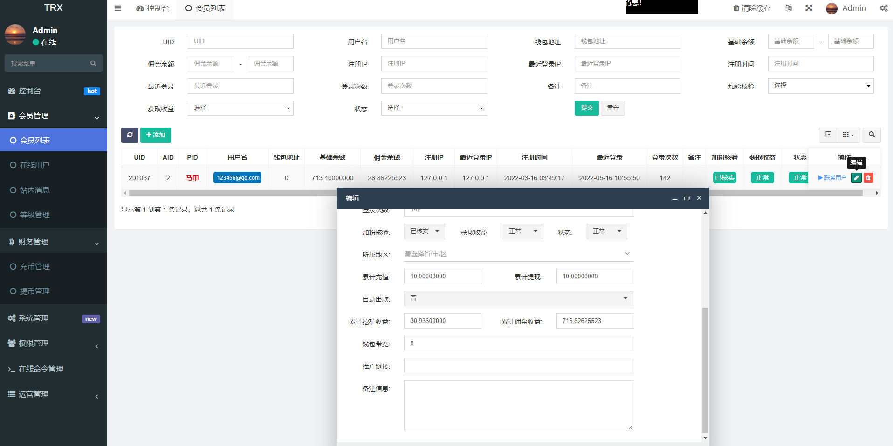Click inside the UID search input field
The width and height of the screenshot is (893, 446).
tap(240, 41)
